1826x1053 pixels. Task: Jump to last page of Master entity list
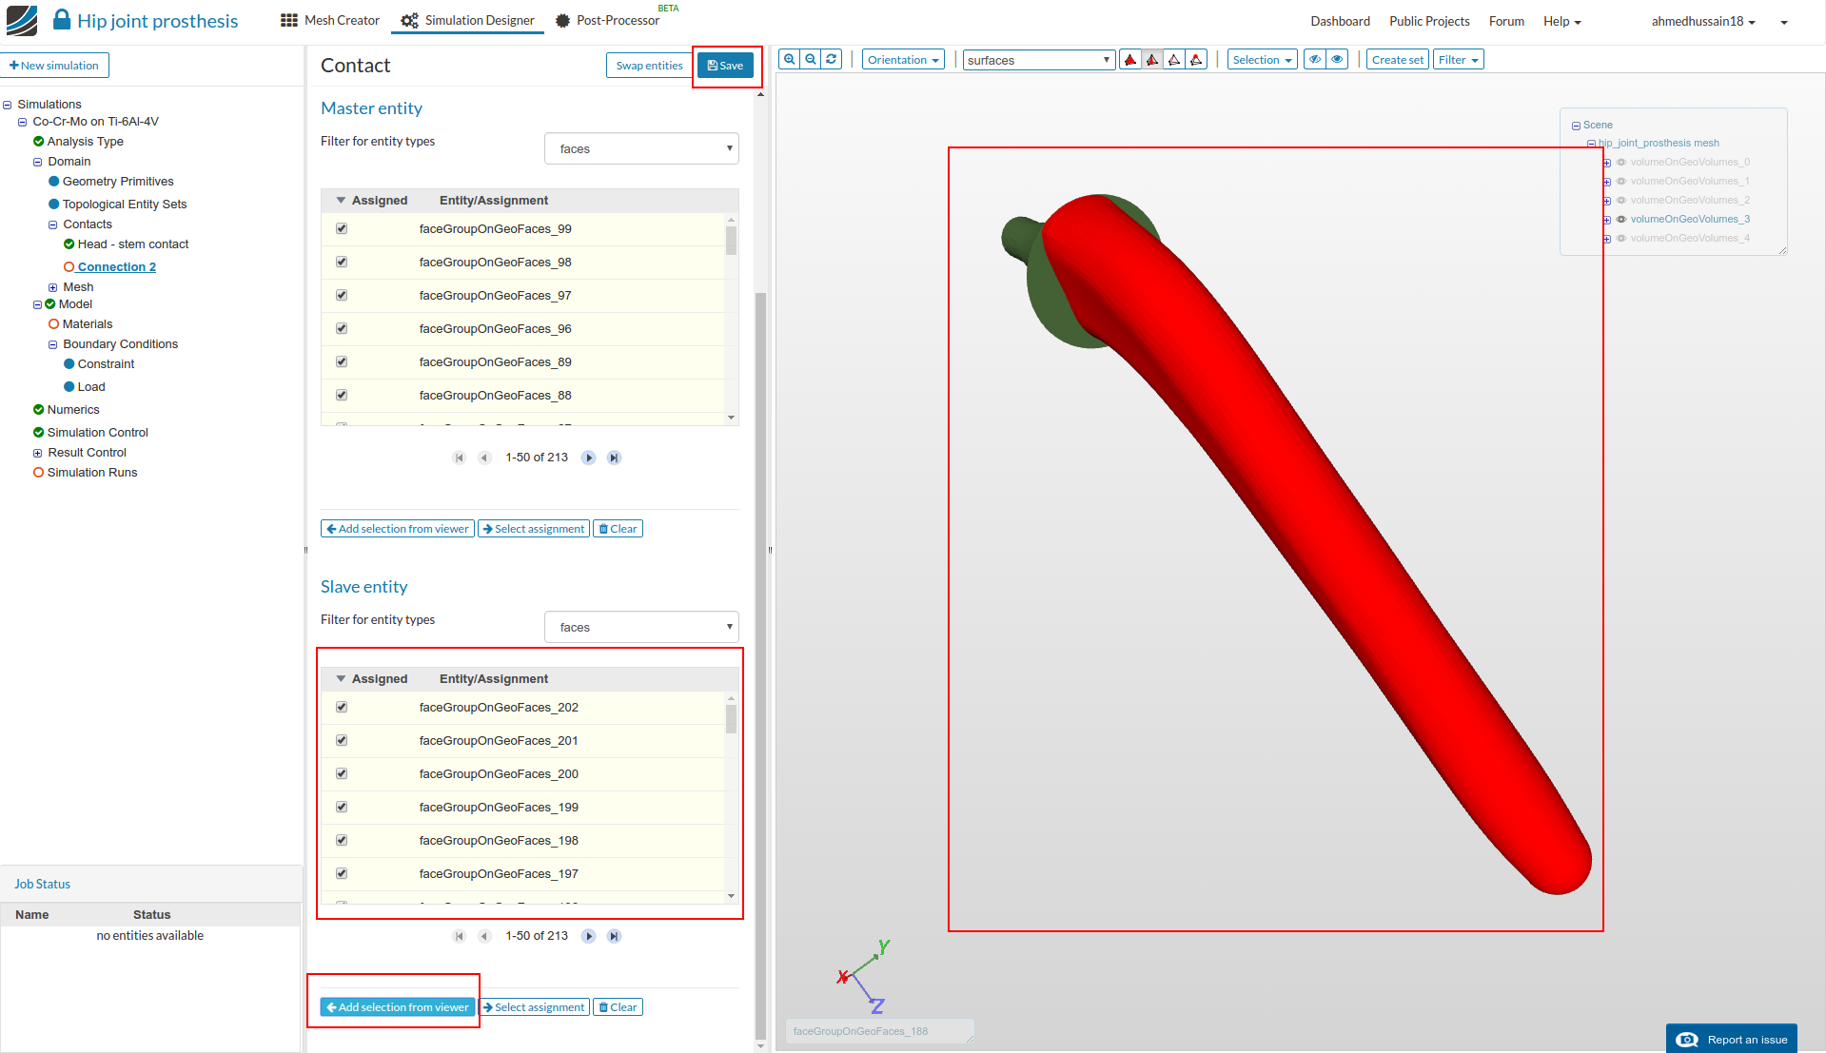click(615, 458)
